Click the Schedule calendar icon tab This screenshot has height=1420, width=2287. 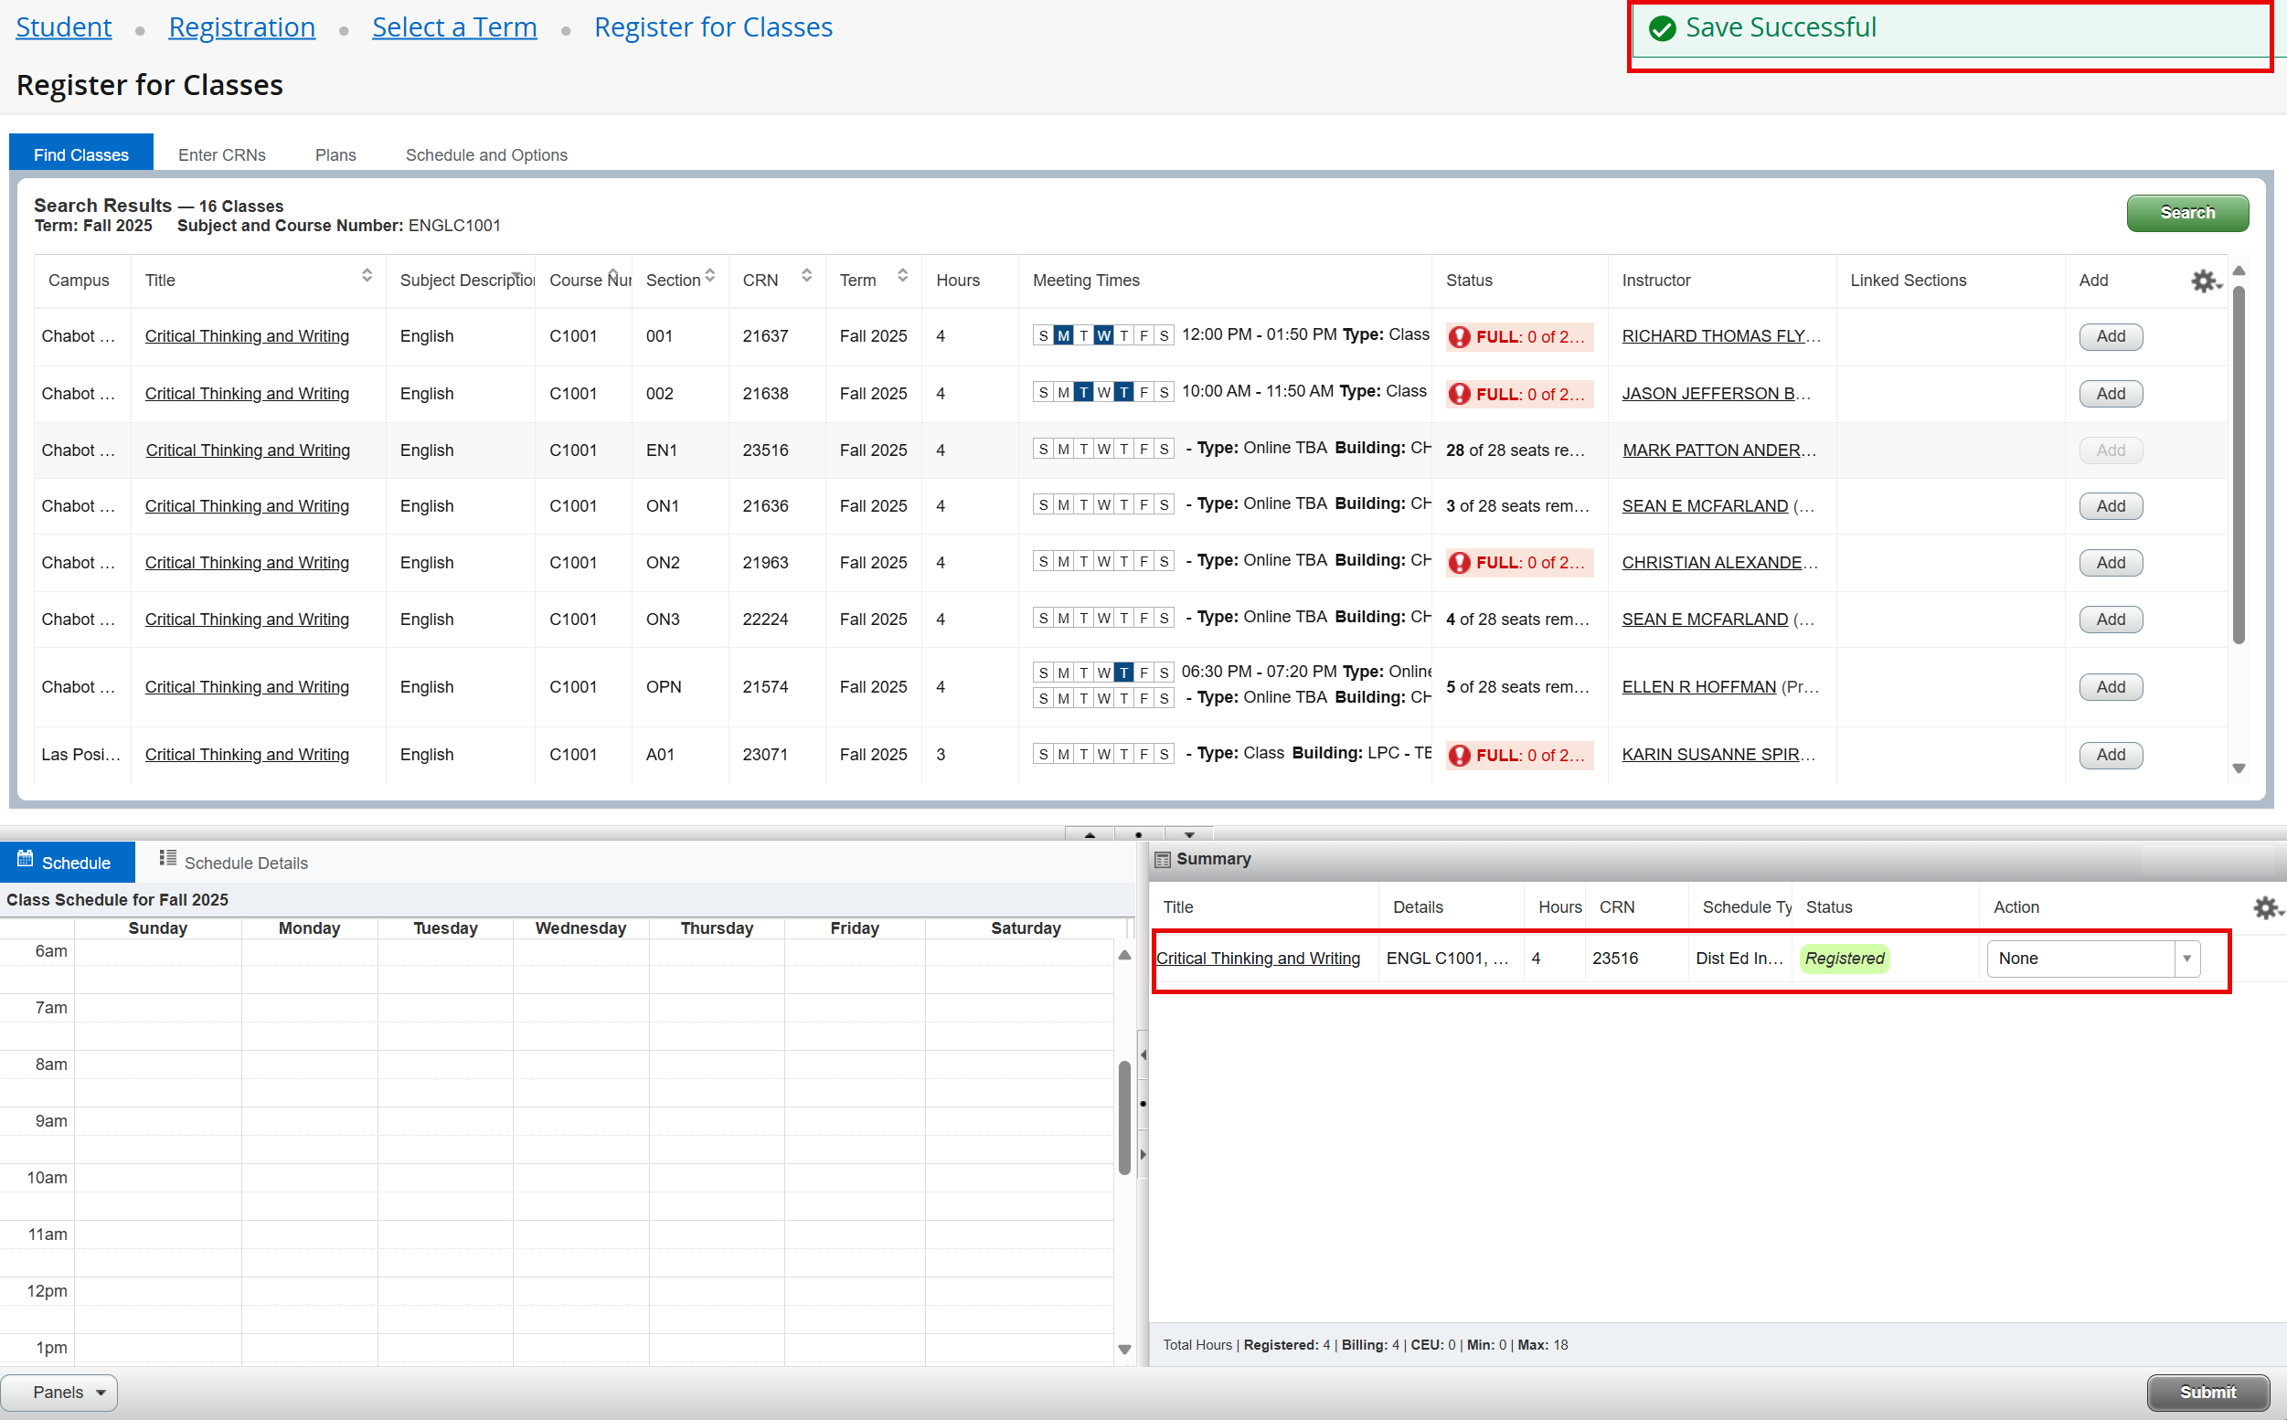coord(26,859)
